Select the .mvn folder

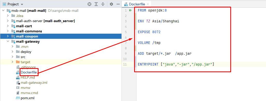tap(61, 47)
